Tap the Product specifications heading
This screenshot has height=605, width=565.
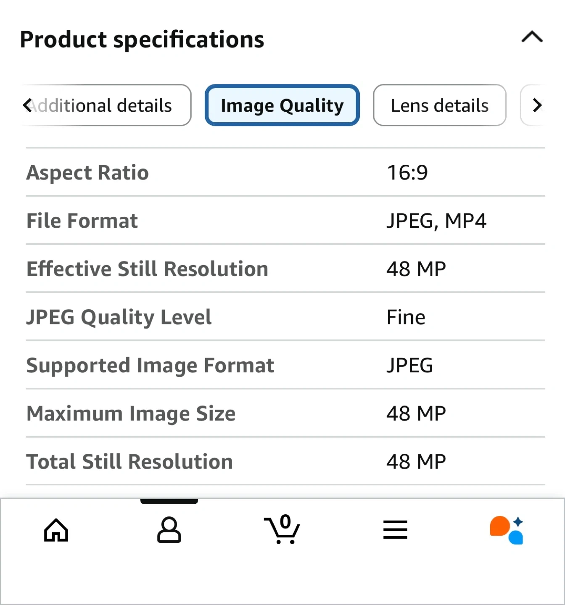tap(142, 39)
